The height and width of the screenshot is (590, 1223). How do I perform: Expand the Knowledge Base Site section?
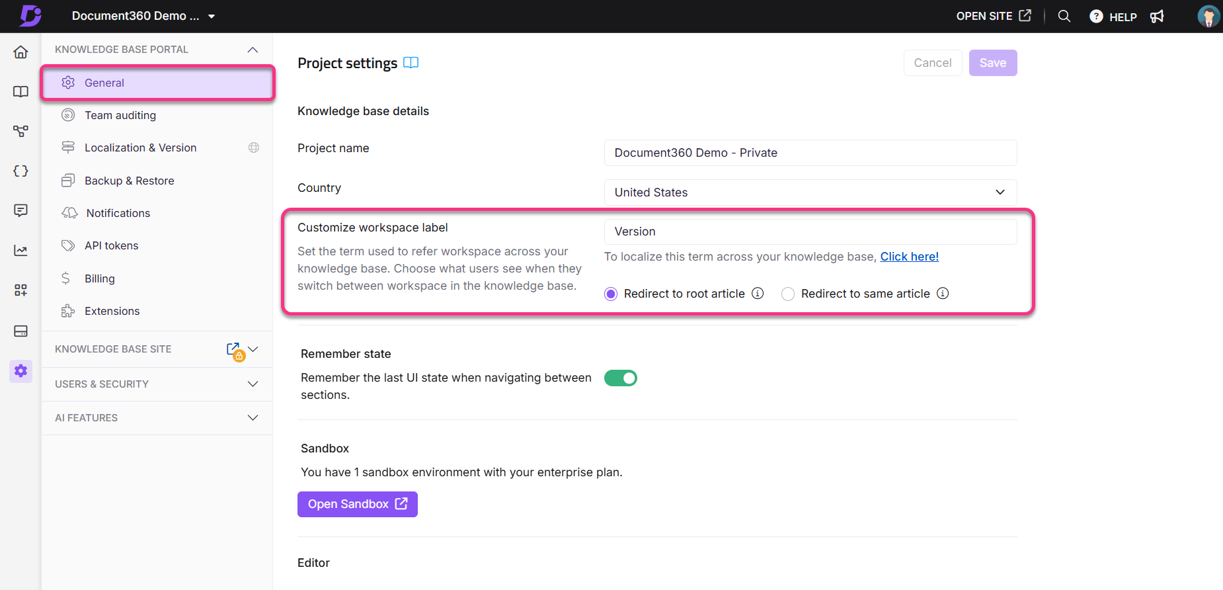coord(253,349)
